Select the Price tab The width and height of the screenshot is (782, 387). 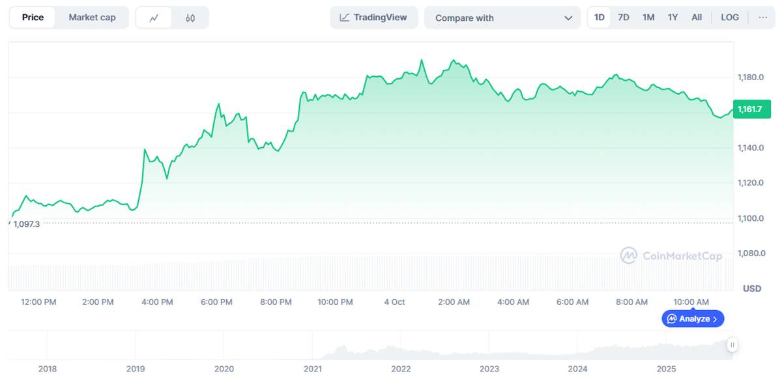coord(33,18)
